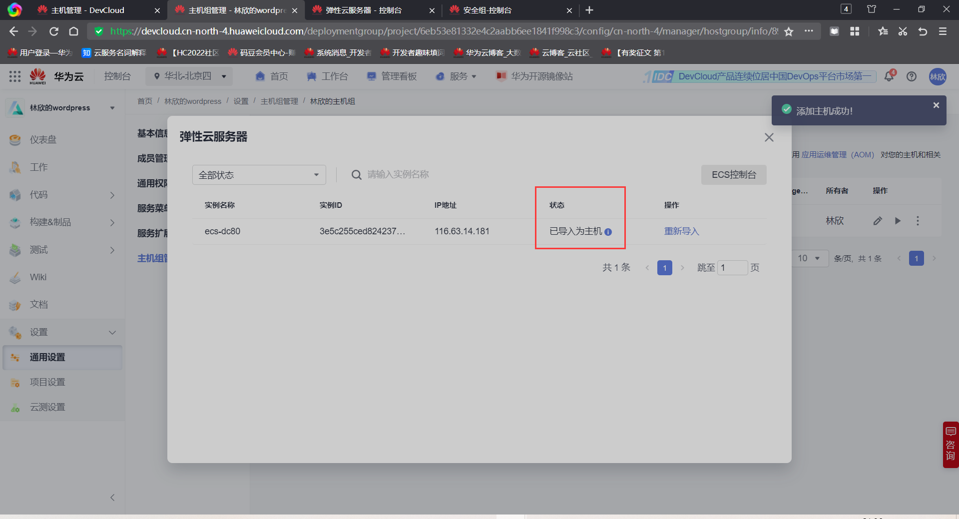Open more actions for the host row

pos(918,221)
